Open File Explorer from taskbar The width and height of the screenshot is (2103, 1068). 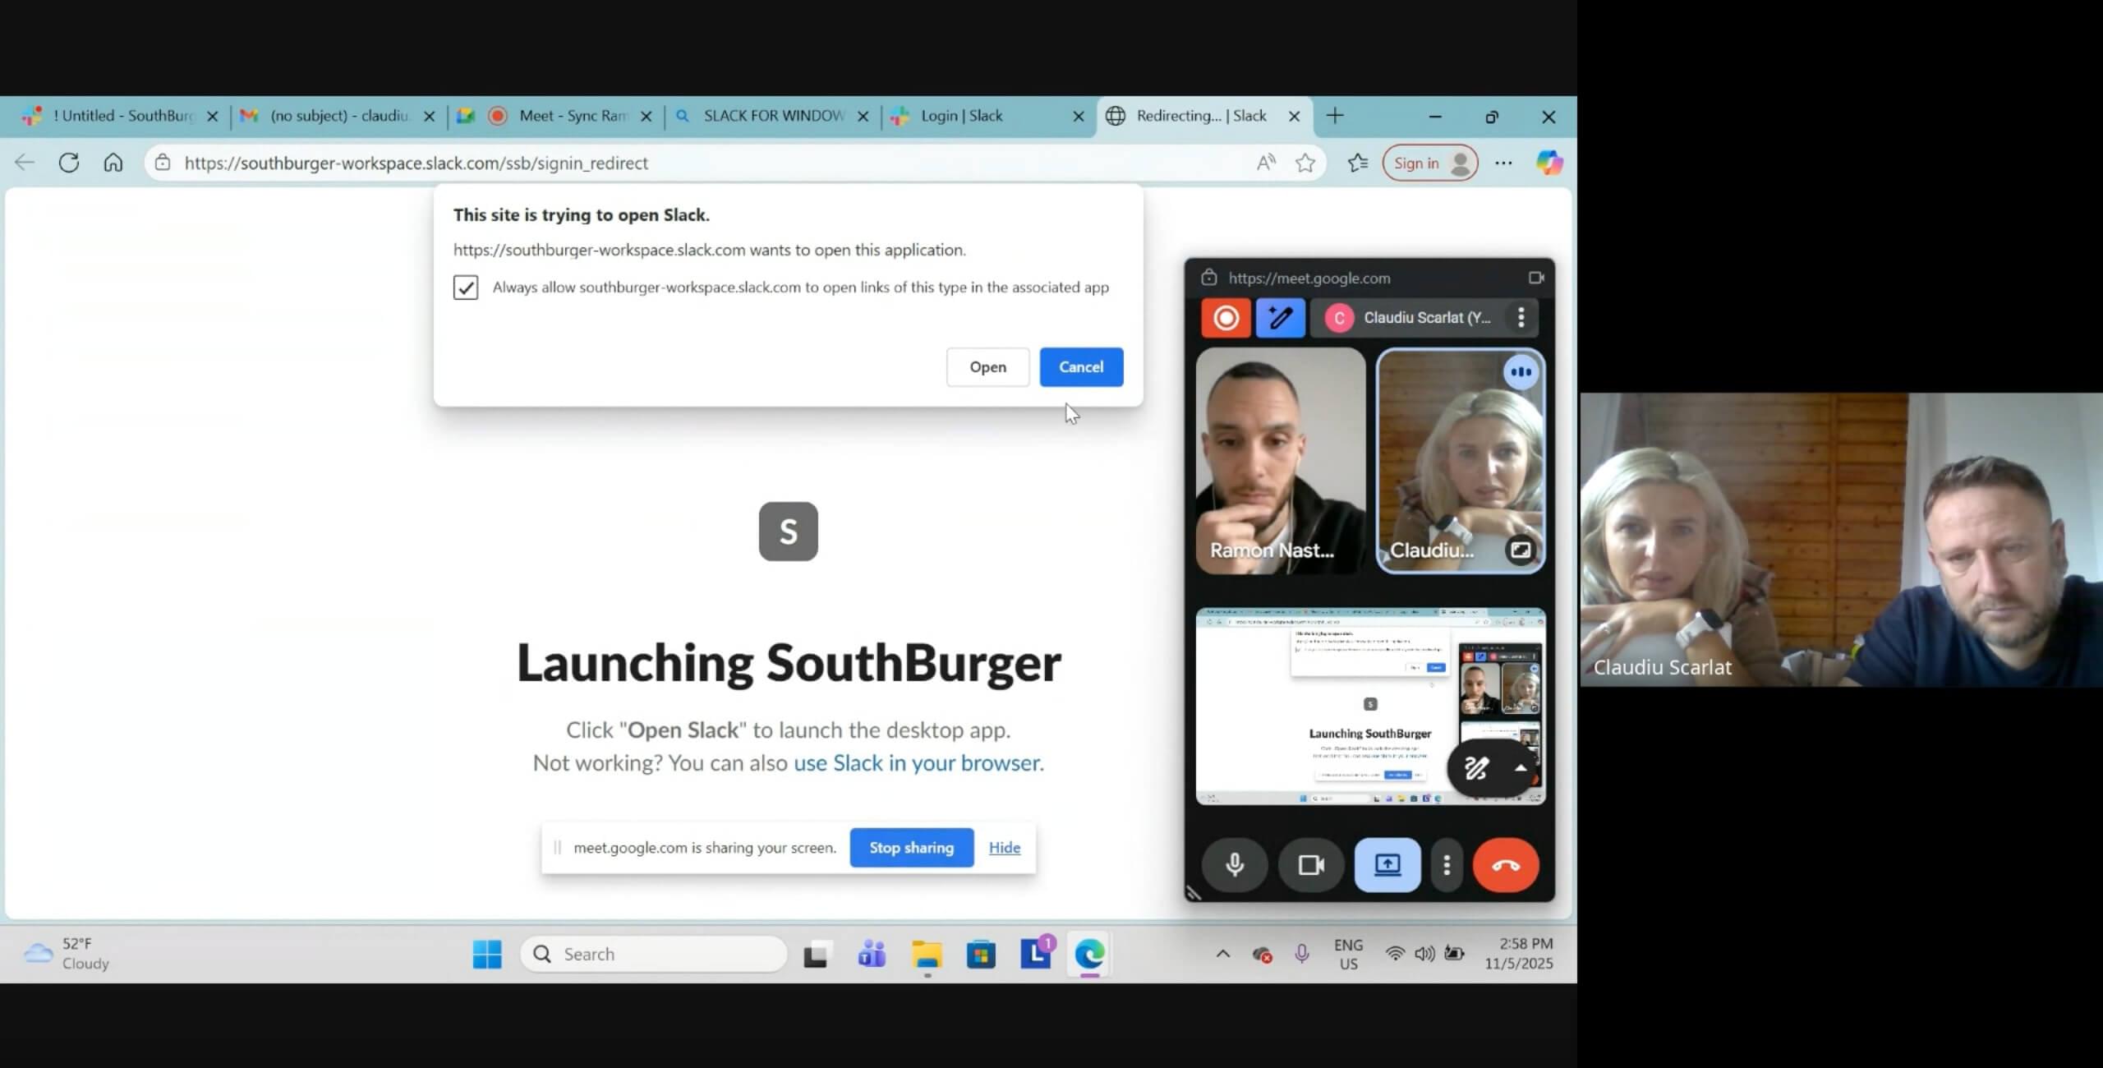tap(927, 955)
